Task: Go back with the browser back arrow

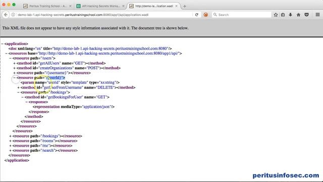Action: pyautogui.click(x=6, y=15)
